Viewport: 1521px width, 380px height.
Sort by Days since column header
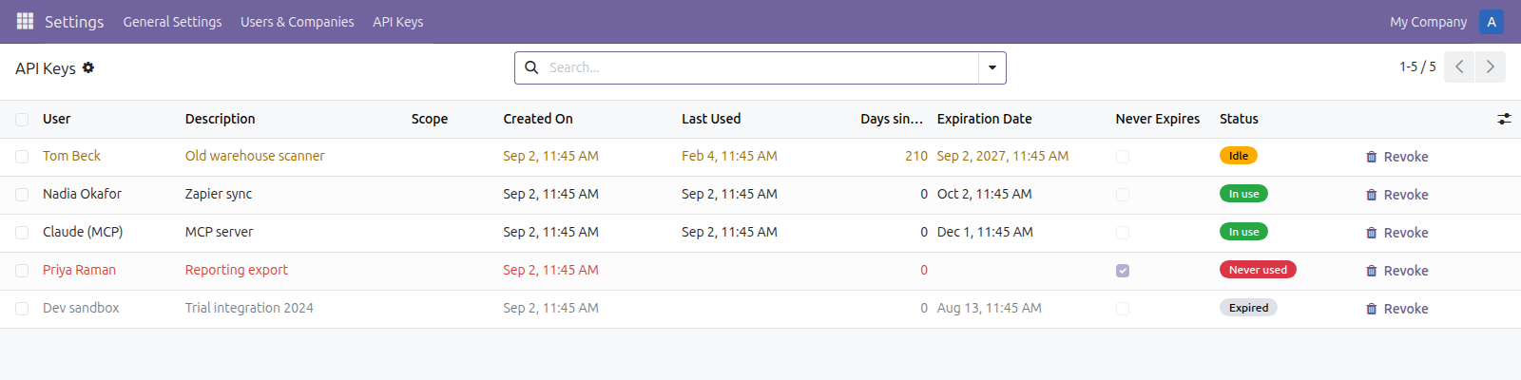point(892,119)
